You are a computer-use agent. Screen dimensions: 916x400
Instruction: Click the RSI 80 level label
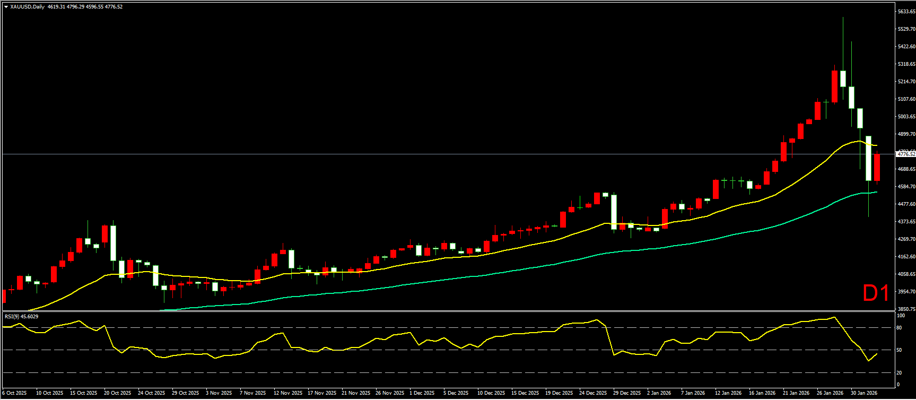tap(898, 328)
